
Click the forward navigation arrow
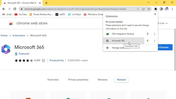pyautogui.click(x=9, y=9)
